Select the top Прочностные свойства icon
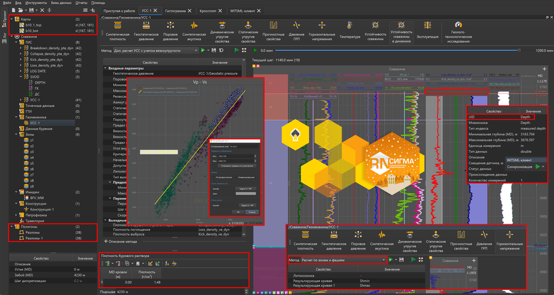Screen dimensions: 554x295 coord(273,26)
